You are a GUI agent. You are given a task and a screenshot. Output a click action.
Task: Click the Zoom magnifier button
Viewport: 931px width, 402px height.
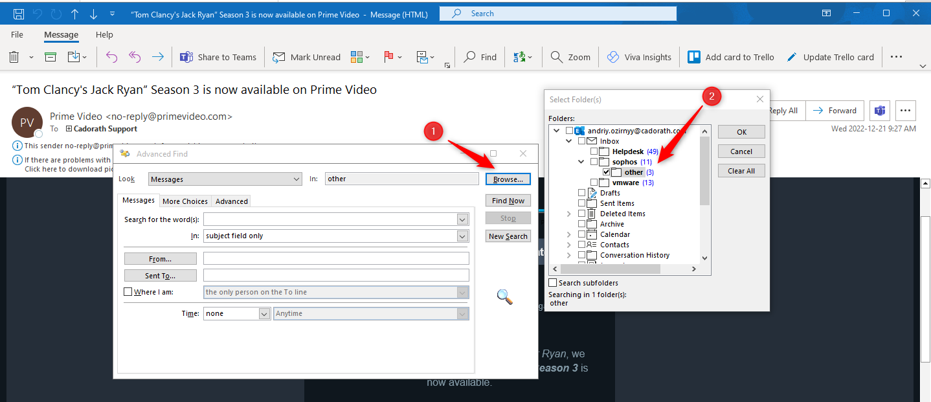(x=570, y=57)
